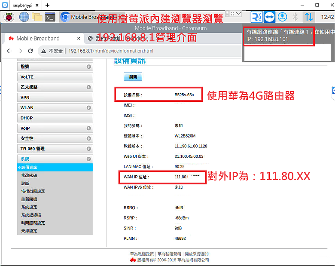Click the TeamViewer tray icon
This screenshot has width=335, height=266.
[x=269, y=17]
